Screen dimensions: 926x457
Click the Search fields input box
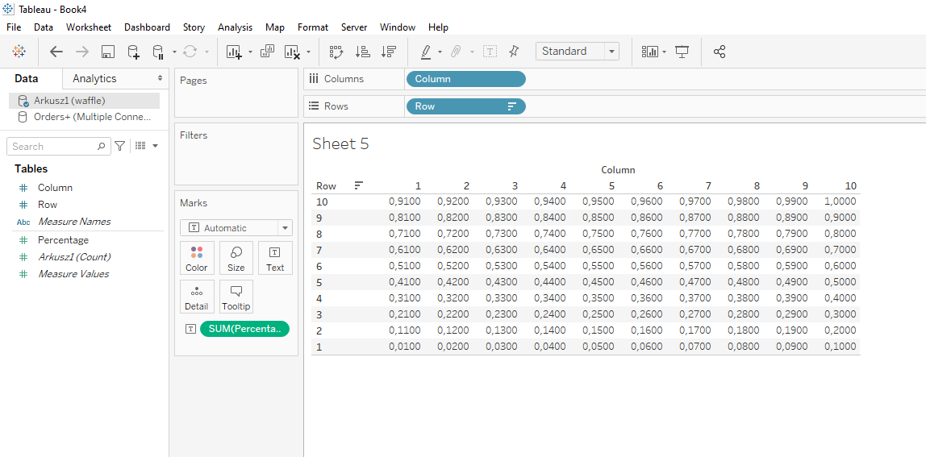52,147
